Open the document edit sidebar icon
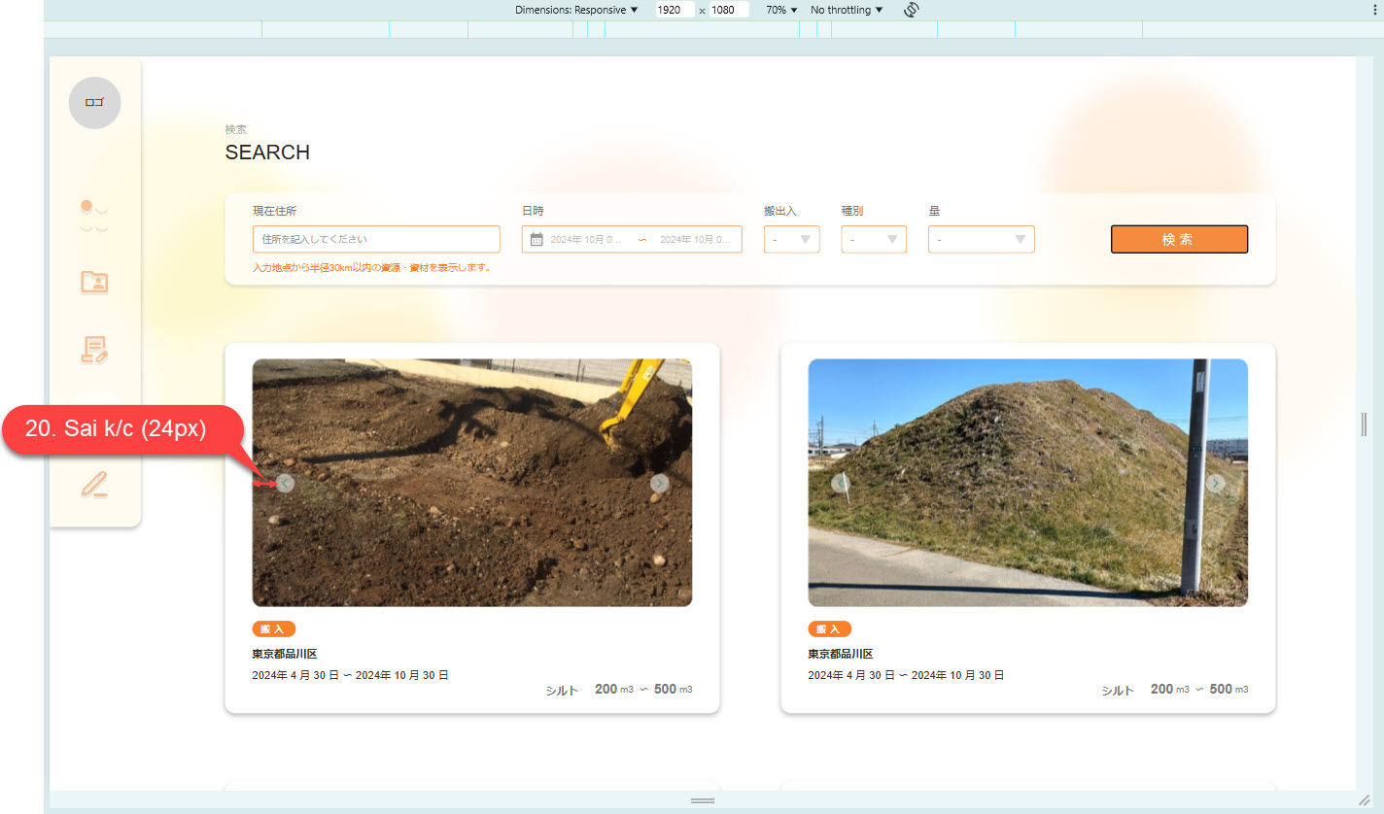 (94, 350)
